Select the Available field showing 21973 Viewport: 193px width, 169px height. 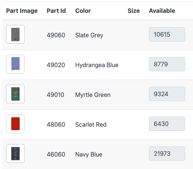[167, 154]
